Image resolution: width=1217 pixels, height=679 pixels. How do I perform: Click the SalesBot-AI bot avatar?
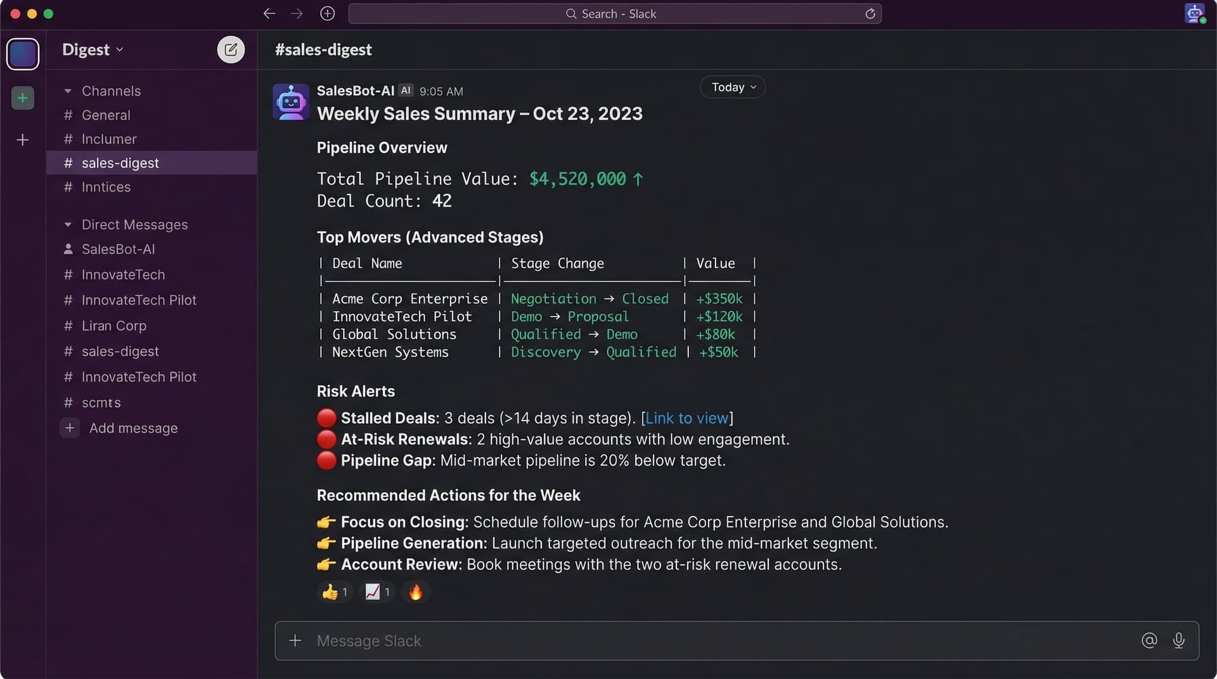[x=290, y=101]
